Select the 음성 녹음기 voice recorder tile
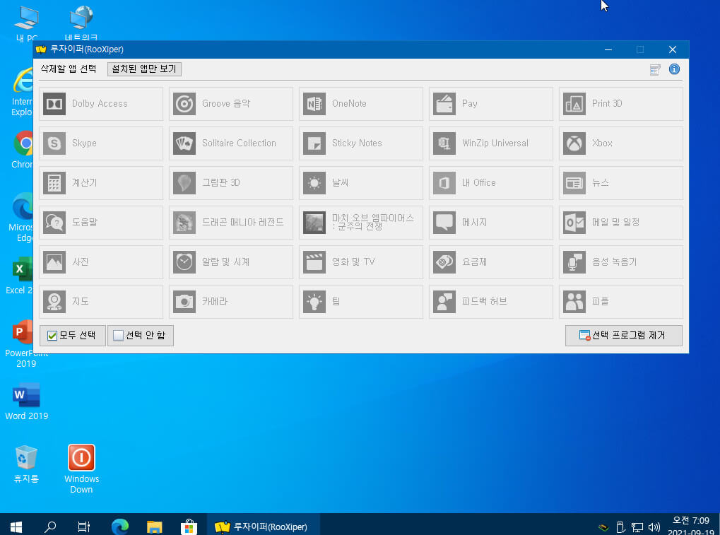Screen dimensions: 720x535 pyautogui.click(x=621, y=261)
